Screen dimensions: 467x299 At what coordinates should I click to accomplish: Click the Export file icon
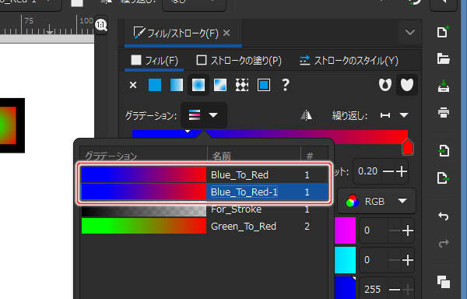[443, 178]
